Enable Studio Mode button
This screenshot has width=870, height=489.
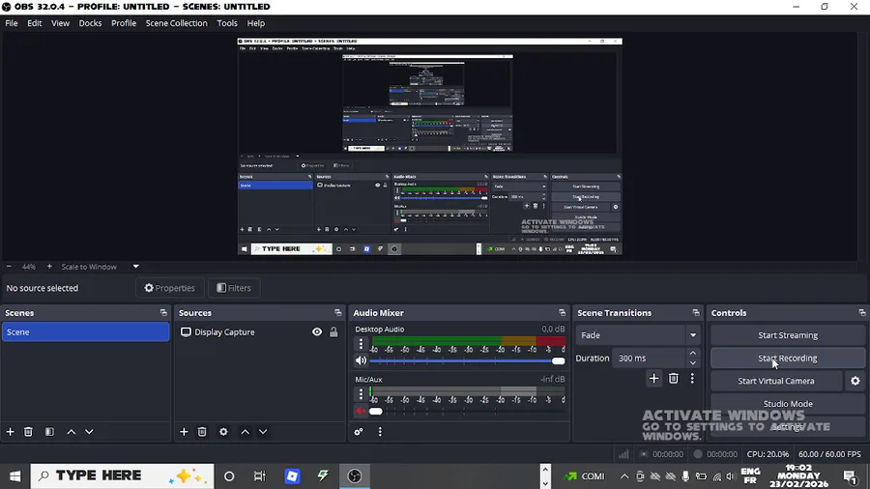point(787,404)
